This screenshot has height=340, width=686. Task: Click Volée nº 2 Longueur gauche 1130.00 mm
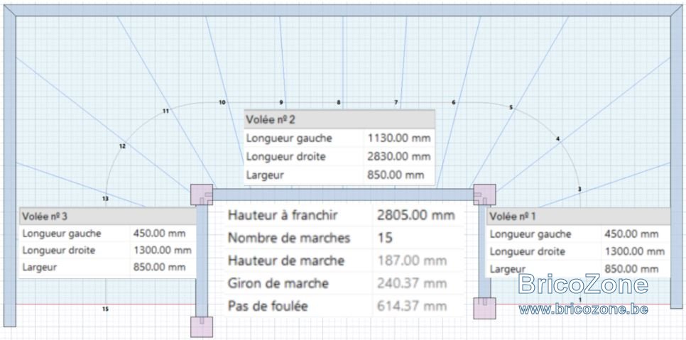coord(399,138)
